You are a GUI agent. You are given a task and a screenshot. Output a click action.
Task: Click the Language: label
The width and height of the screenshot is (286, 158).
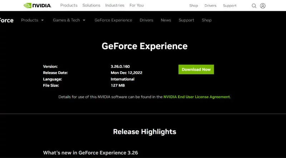pyautogui.click(x=52, y=79)
